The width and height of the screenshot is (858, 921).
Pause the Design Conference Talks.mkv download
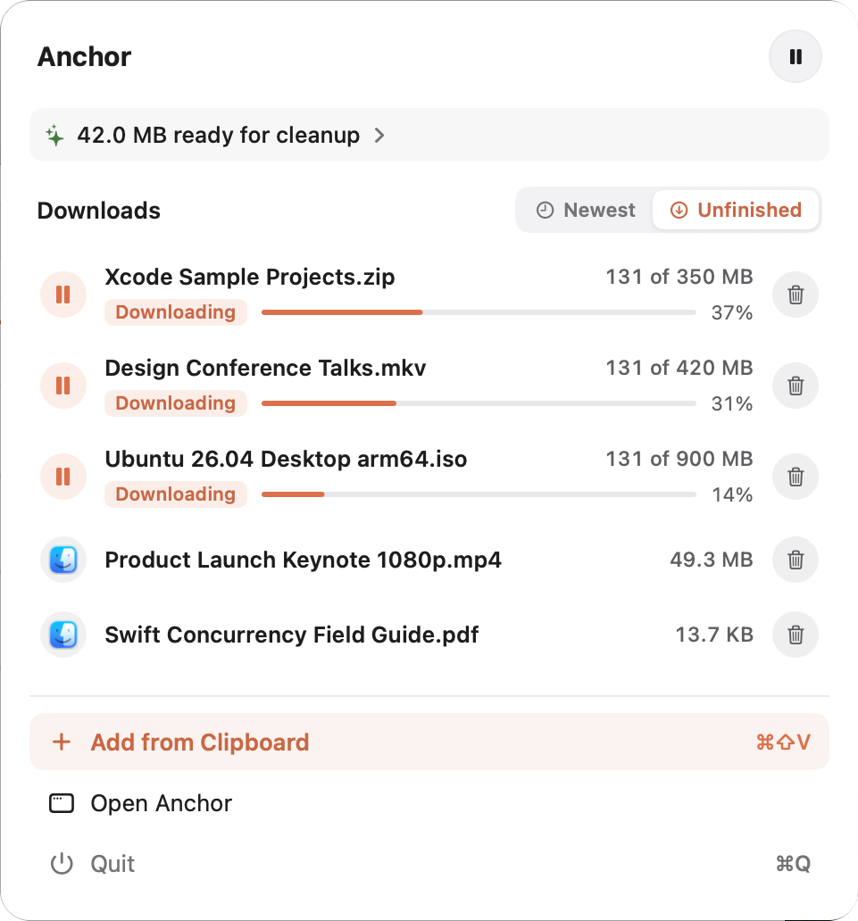tap(63, 386)
